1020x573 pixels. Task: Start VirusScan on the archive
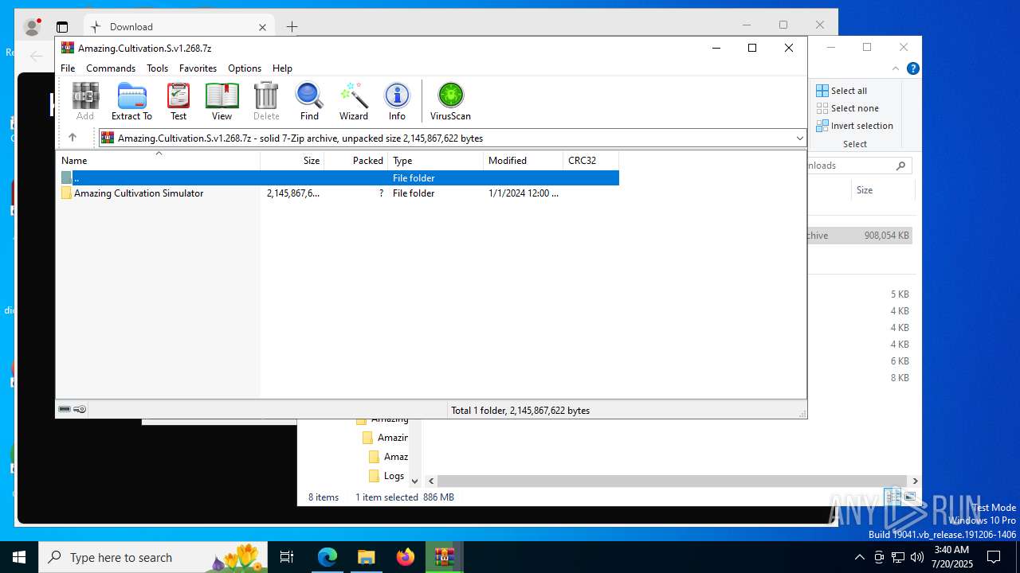[450, 101]
